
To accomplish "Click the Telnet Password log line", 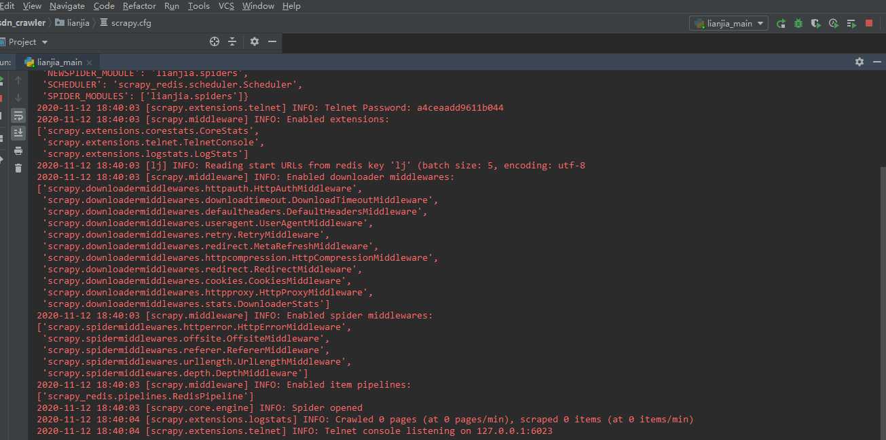I will click(x=270, y=107).
